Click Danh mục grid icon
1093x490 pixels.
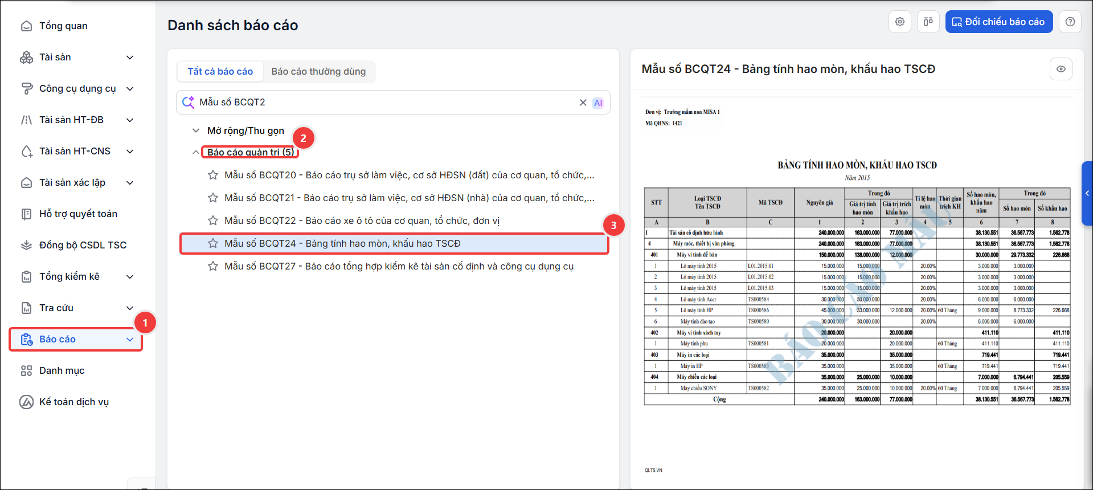coord(26,370)
